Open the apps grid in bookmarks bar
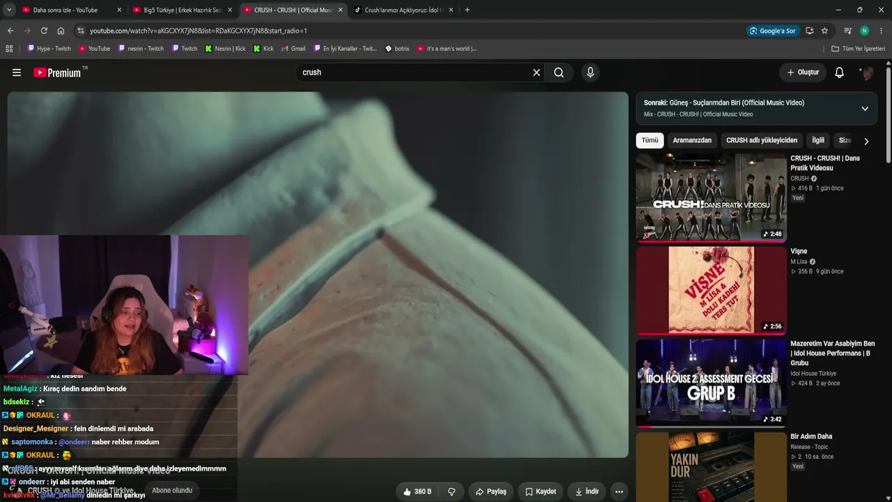The width and height of the screenshot is (892, 502). click(9, 49)
